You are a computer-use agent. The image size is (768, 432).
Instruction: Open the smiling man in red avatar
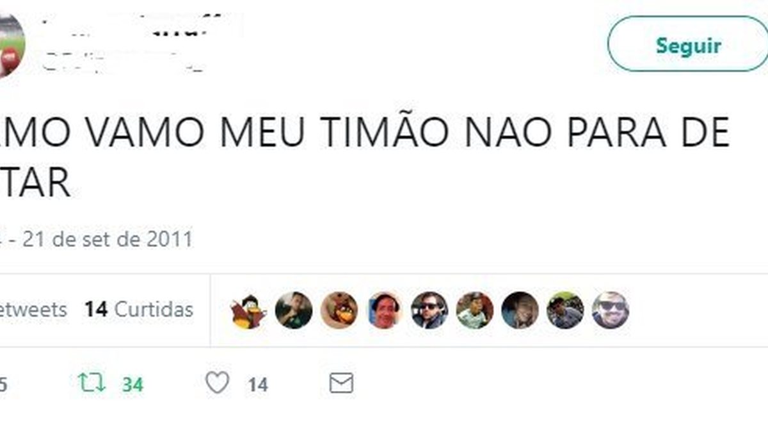384,310
